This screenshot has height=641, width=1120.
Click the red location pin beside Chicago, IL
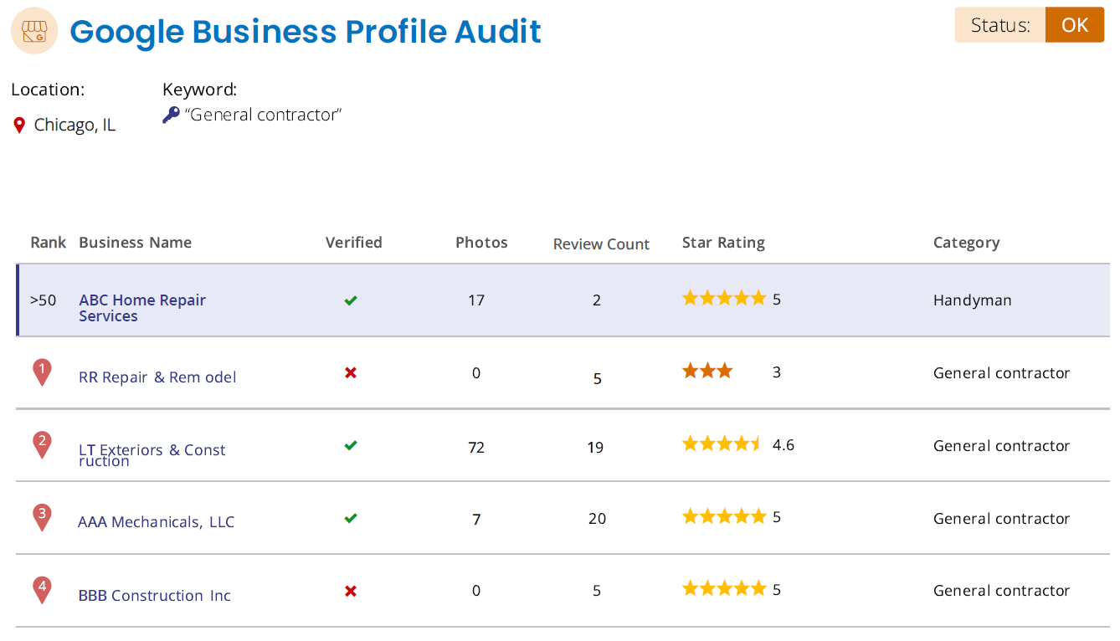pos(19,126)
